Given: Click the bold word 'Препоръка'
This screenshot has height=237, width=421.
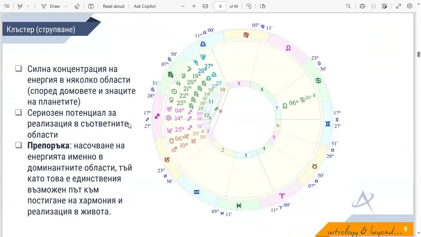Looking at the screenshot, I should [48, 145].
